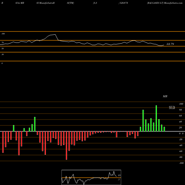This screenshot has height=185, width=185.
Task: Click the 60 label on the MR axis
Action: (x=180, y=116)
